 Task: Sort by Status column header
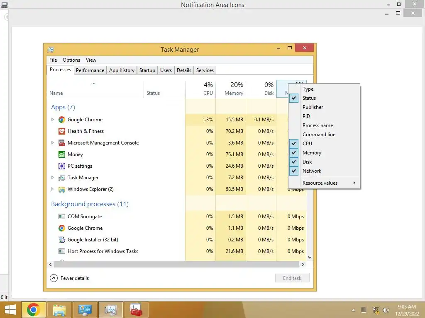164,89
